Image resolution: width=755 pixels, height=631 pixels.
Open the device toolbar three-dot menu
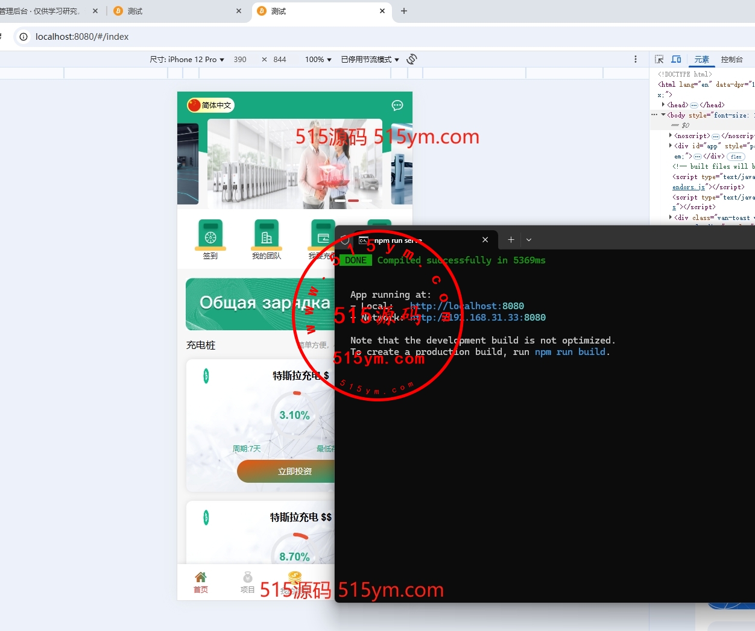[636, 59]
